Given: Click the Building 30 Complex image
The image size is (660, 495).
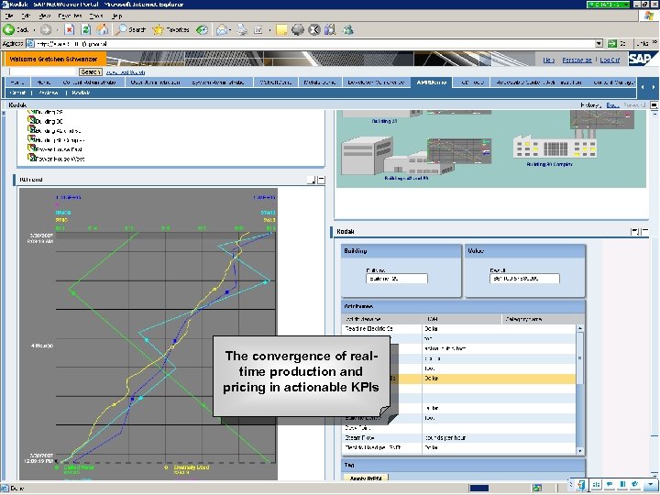Looking at the screenshot, I should coord(555,145).
